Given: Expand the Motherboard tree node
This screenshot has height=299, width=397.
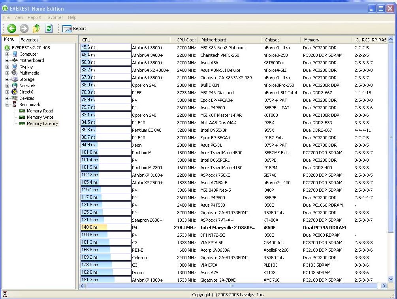Looking at the screenshot, I should coord(8,60).
